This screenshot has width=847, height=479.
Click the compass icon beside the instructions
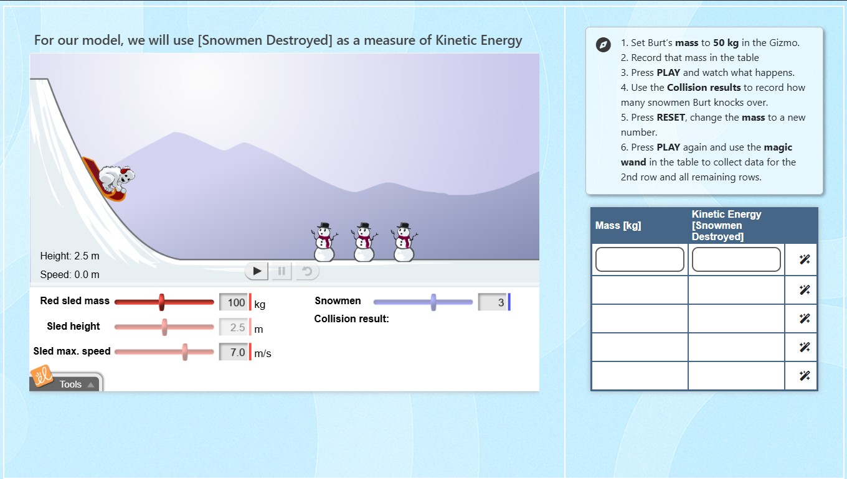point(602,45)
